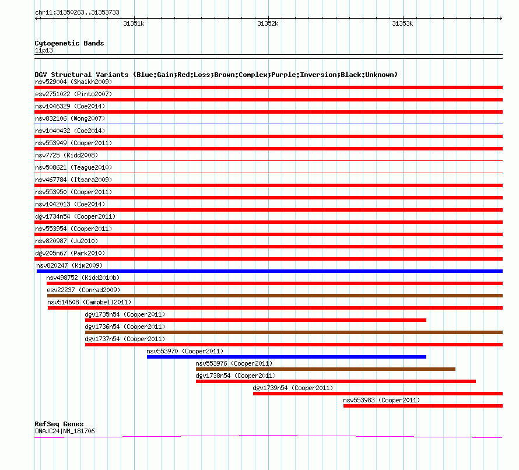519x470 pixels.
Task: Click the blue gain bar for nsv553970
Action: point(286,357)
